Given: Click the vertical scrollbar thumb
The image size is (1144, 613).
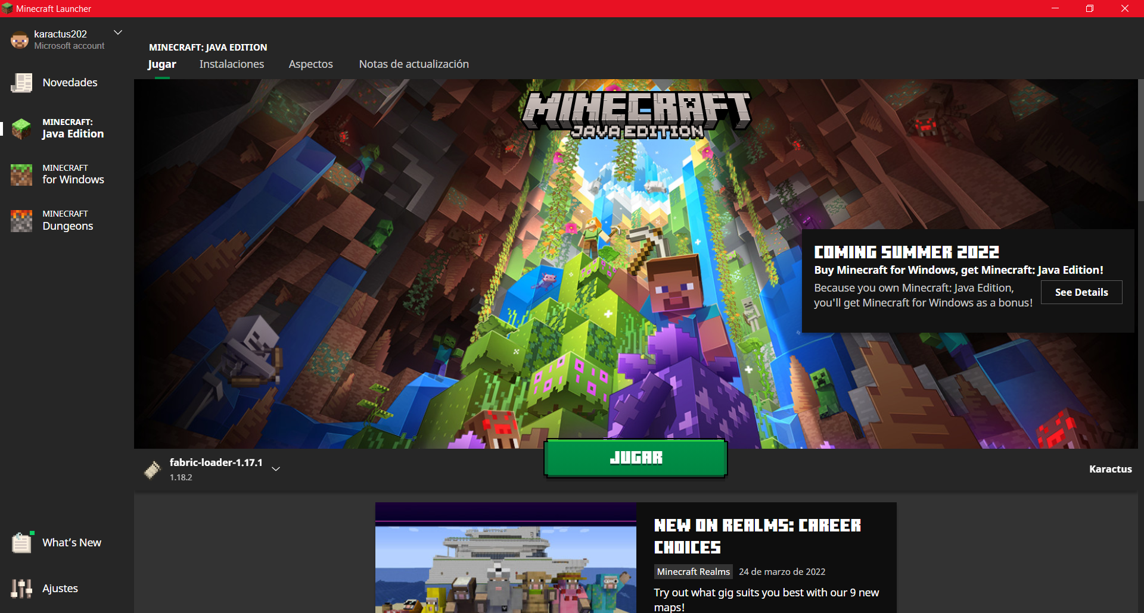Looking at the screenshot, I should tap(1141, 140).
